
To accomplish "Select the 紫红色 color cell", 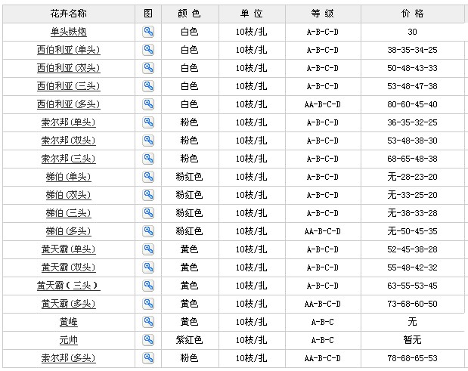I will tap(189, 340).
